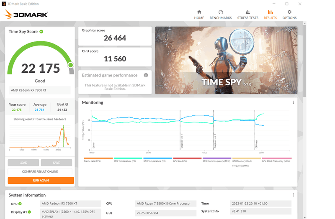Click the Graphics test 2 marker in chart
Screen dimensions: 335x219
215,141
